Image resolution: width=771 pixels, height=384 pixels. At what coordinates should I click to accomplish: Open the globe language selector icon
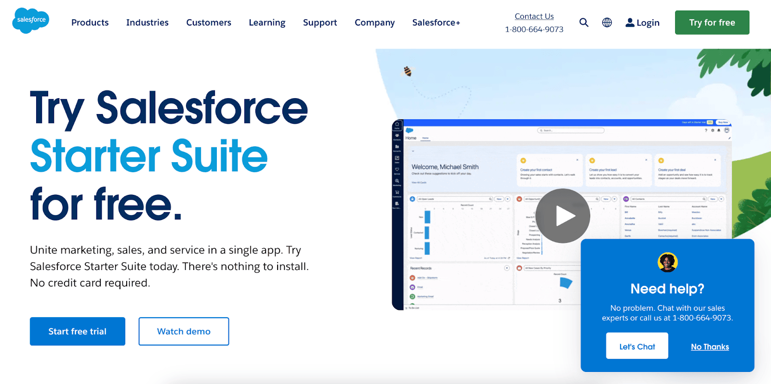point(607,23)
